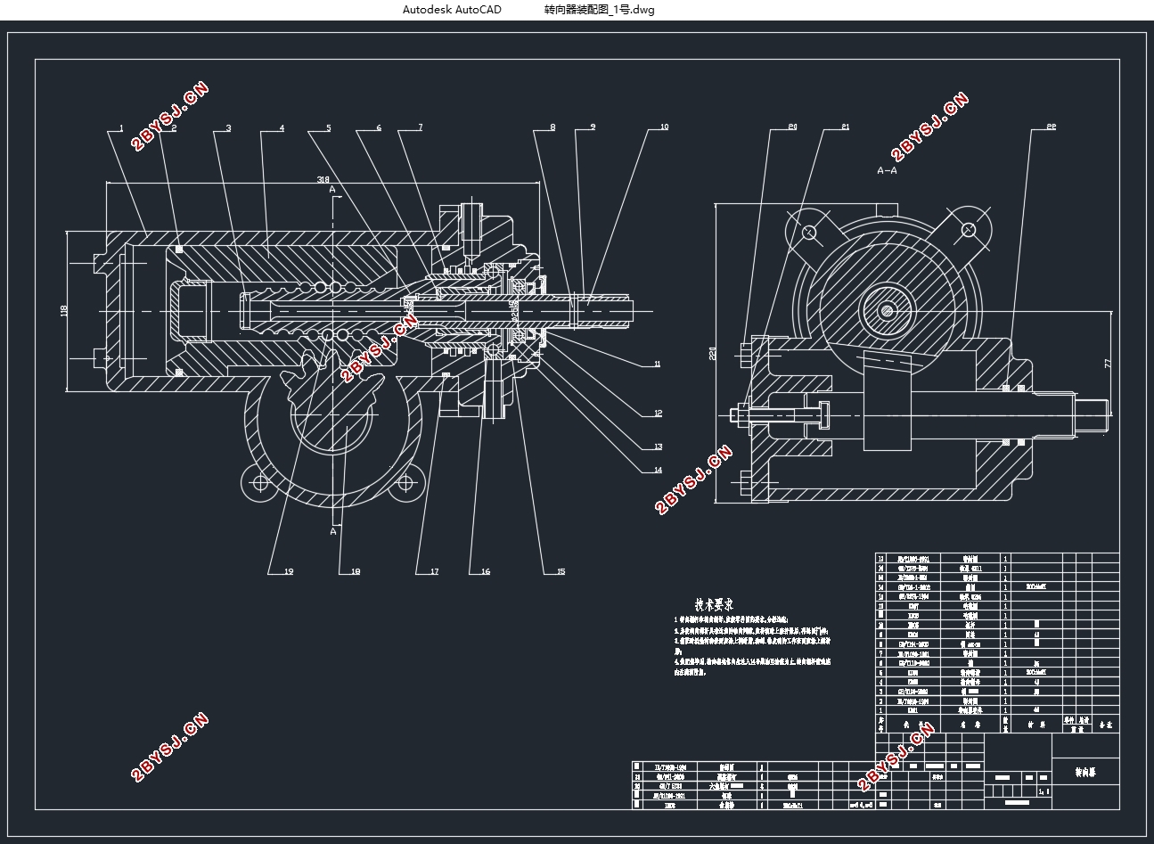Click the 118 height dimension text

point(63,311)
